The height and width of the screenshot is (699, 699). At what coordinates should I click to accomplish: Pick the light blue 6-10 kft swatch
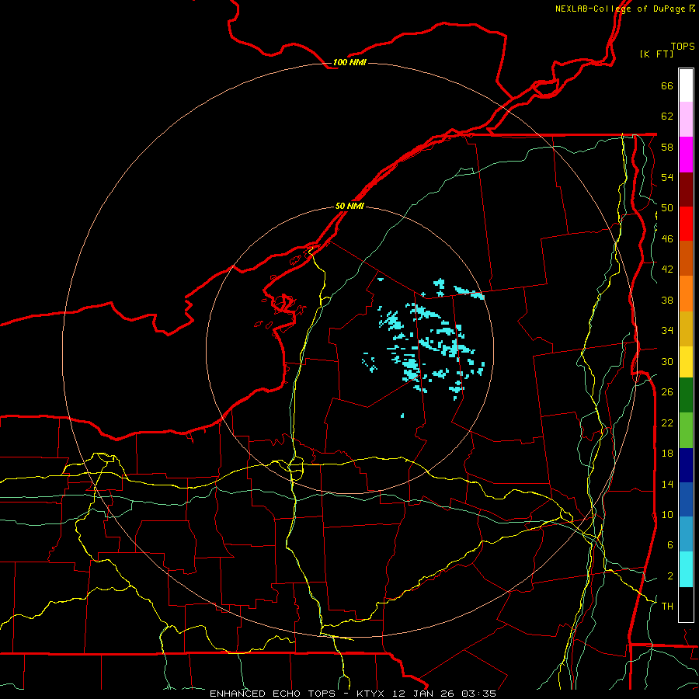tap(686, 534)
